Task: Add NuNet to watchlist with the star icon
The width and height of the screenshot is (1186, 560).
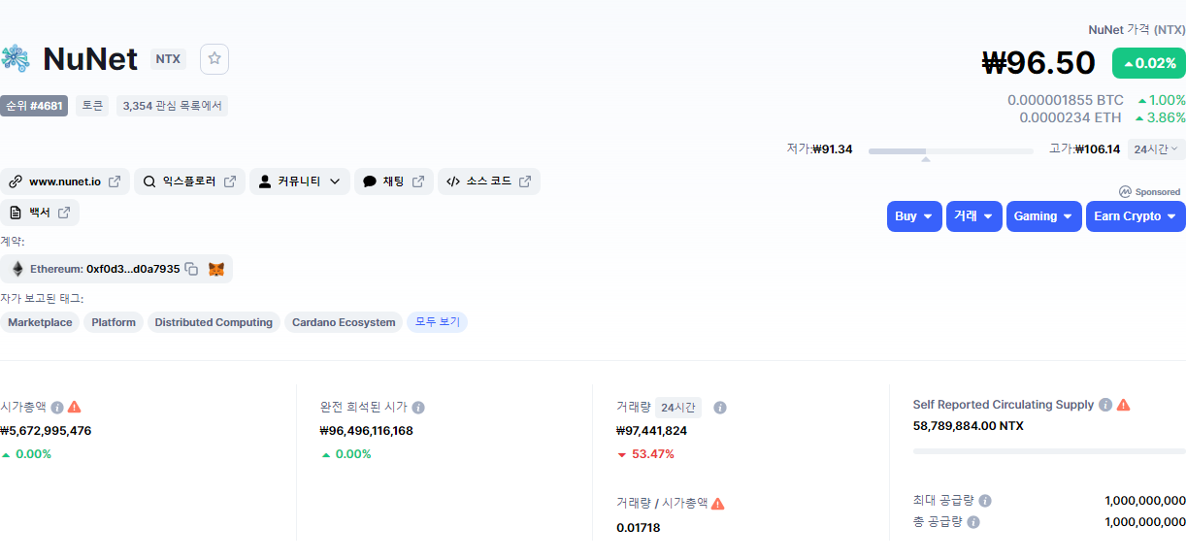Action: (x=214, y=59)
